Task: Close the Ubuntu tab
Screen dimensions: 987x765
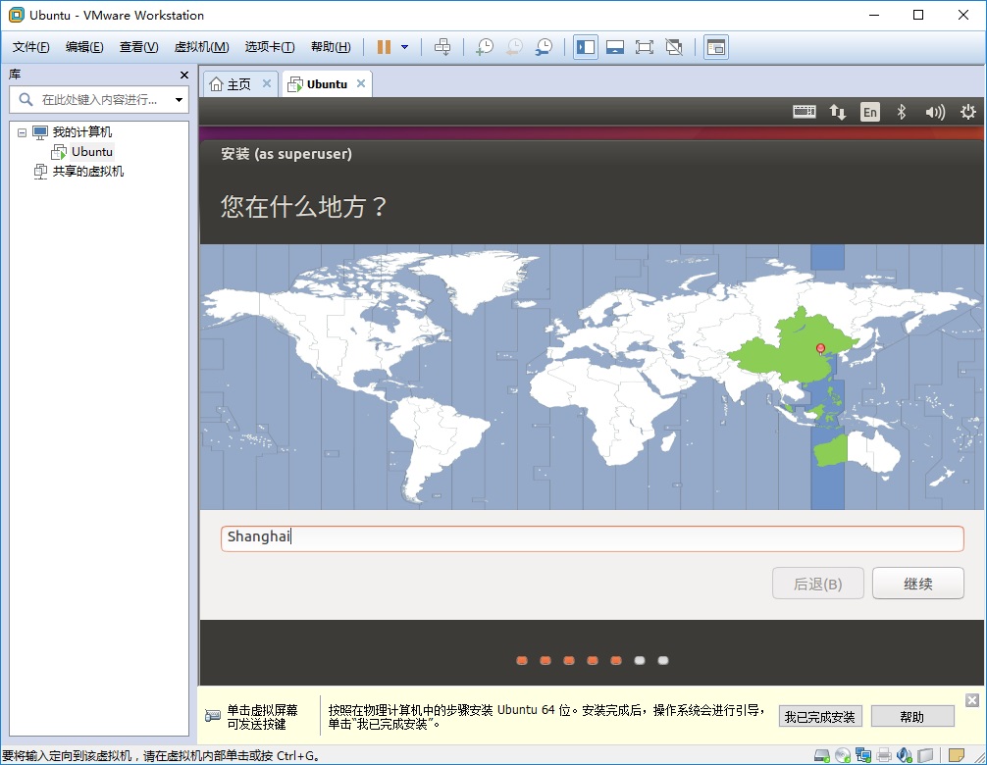Action: pyautogui.click(x=361, y=83)
